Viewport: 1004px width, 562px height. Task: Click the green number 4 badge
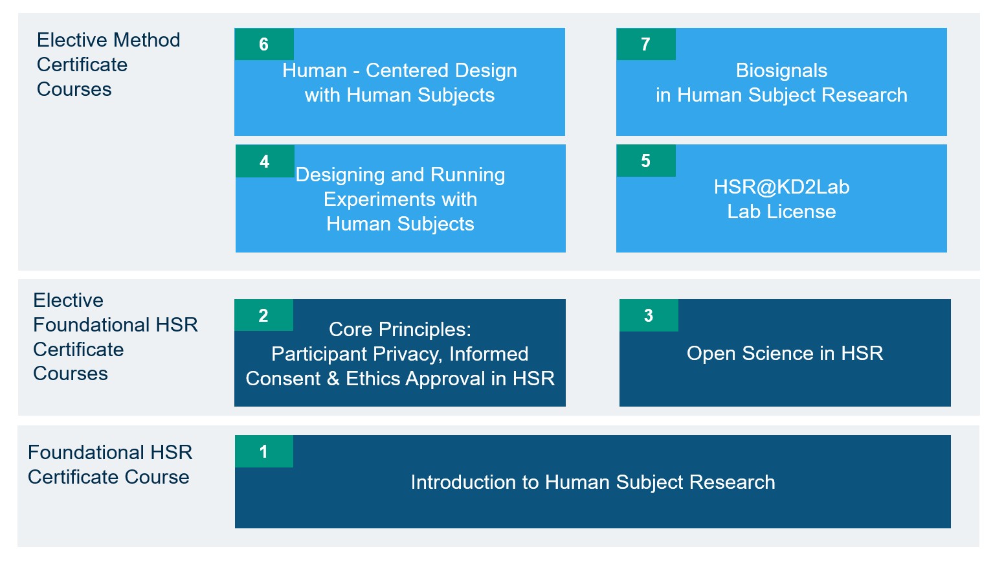265,161
